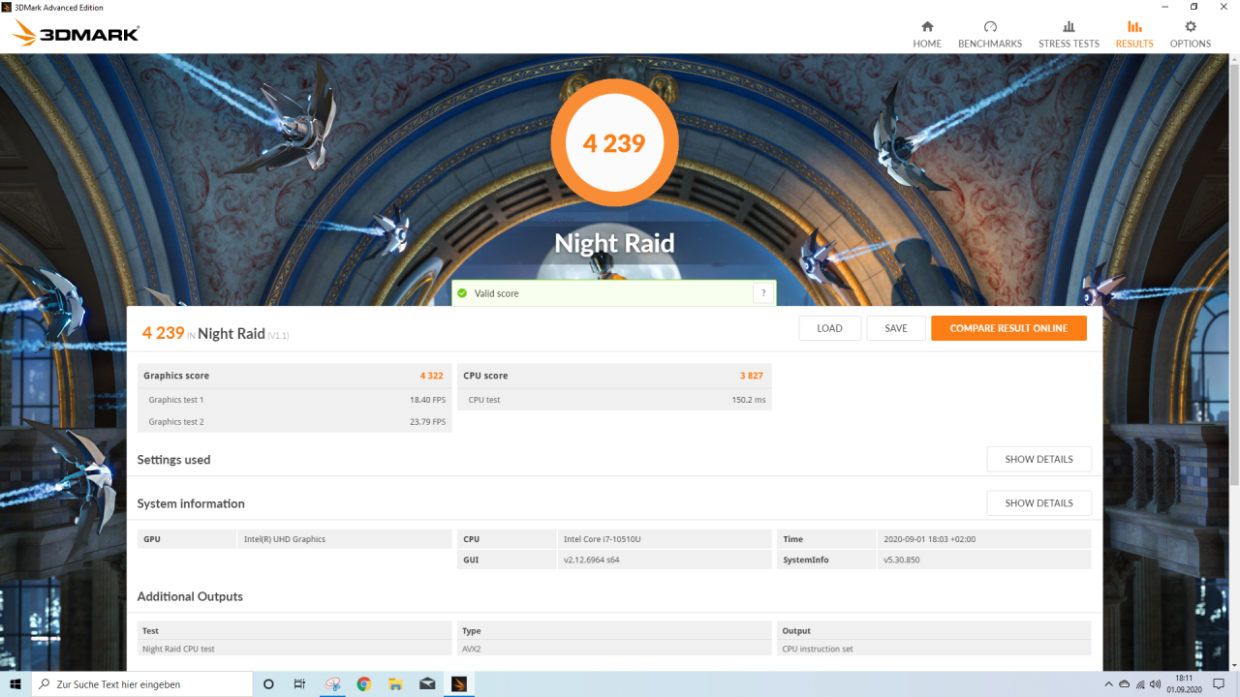Viewport: 1240px width, 697px height.
Task: Show details for System information
Action: coord(1038,503)
